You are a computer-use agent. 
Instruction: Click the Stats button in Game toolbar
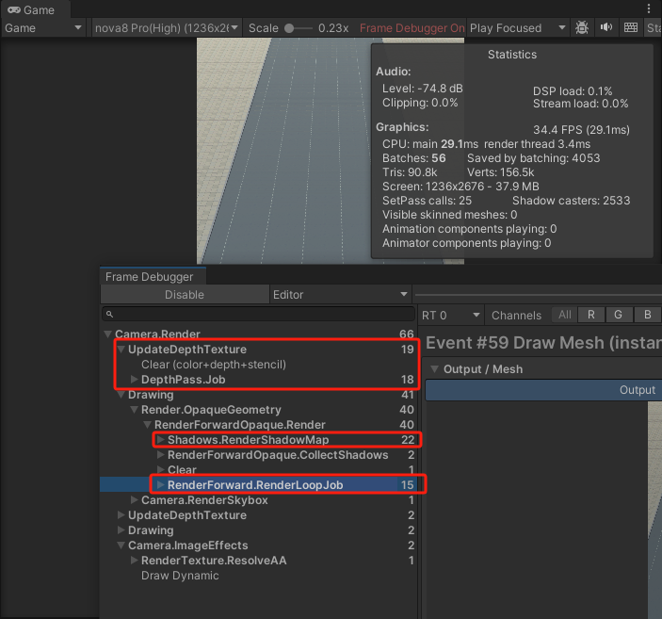tap(654, 28)
